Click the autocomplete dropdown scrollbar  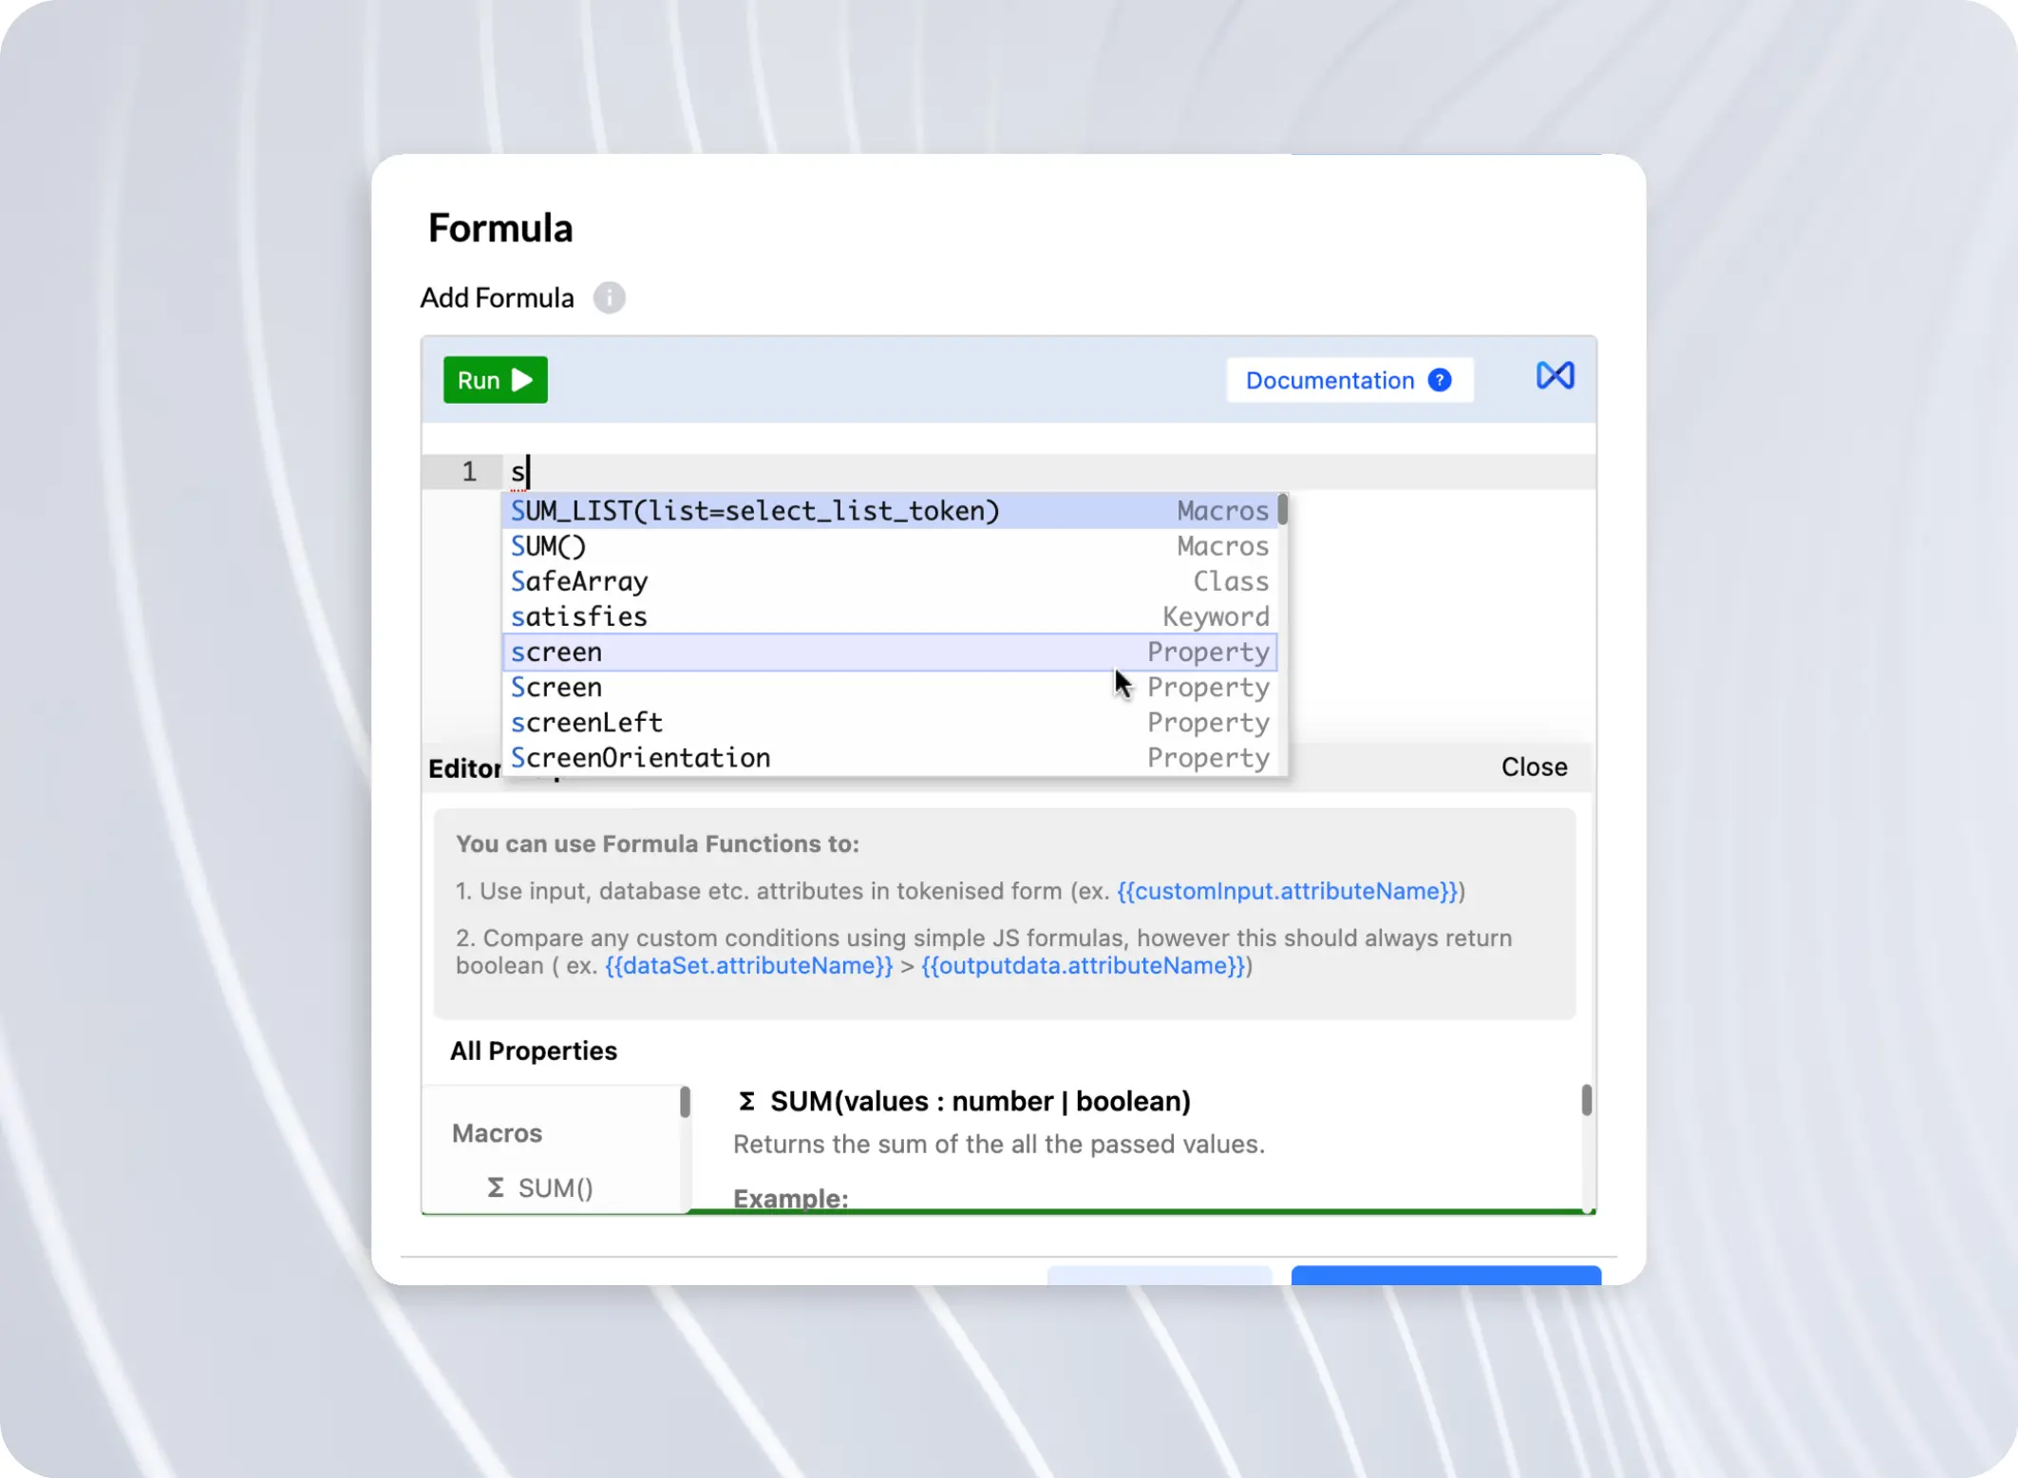(x=1282, y=510)
